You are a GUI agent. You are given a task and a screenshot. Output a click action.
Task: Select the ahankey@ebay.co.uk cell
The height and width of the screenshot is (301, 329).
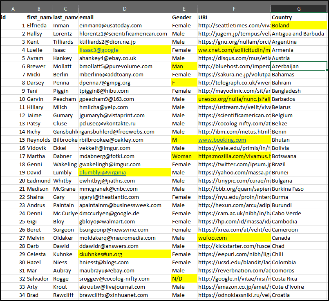point(125,58)
